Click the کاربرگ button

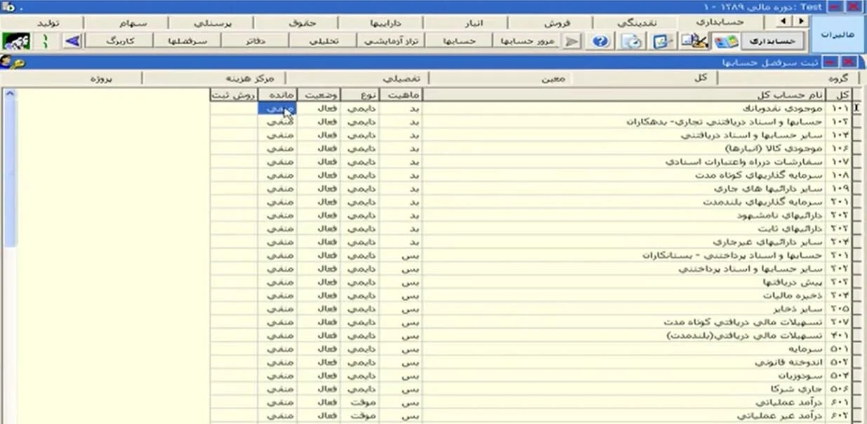coord(119,41)
